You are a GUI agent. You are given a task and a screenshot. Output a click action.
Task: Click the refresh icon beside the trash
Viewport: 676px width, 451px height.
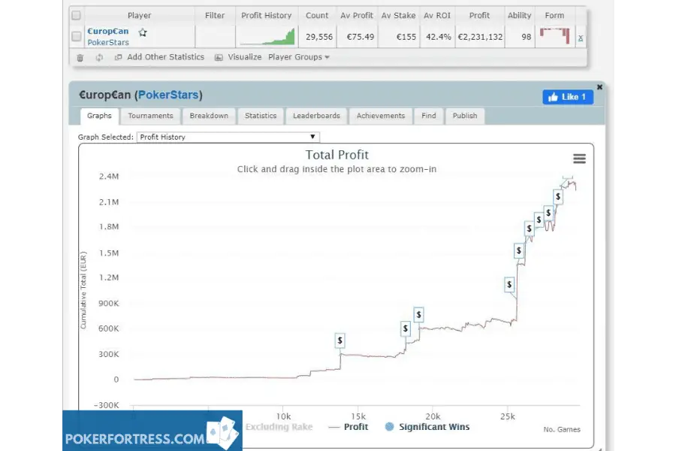pyautogui.click(x=99, y=57)
